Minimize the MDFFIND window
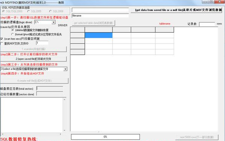 click(205, 2)
